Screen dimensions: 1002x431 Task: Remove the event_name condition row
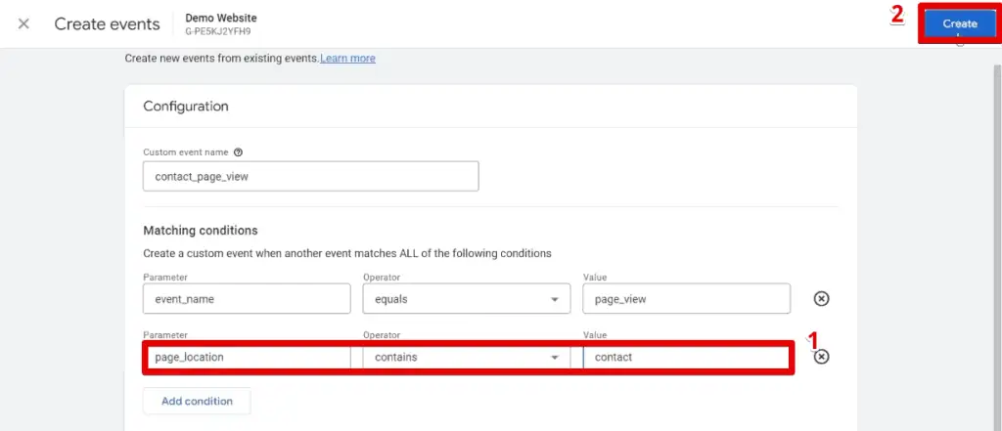click(821, 299)
